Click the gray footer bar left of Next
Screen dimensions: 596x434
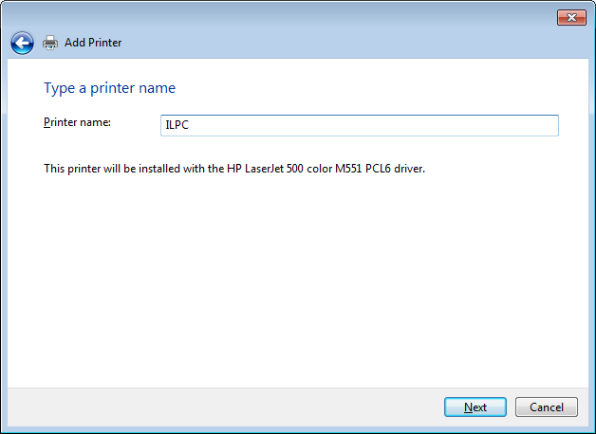click(228, 407)
